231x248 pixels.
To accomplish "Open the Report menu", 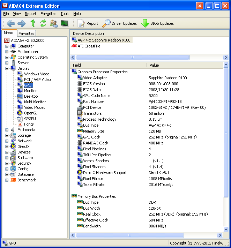I will 31,14.
